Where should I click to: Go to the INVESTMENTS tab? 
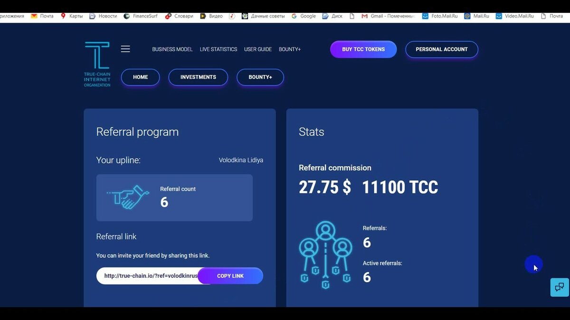198,77
